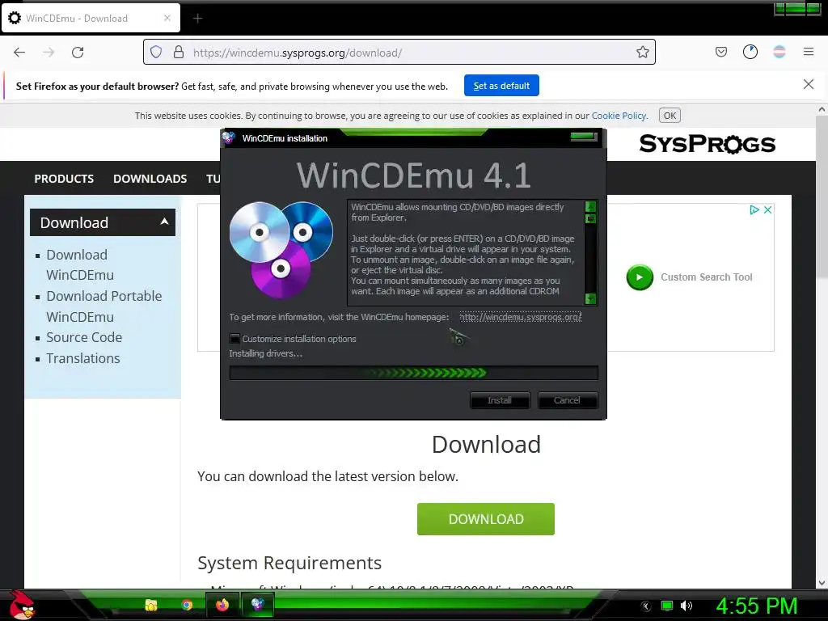Switch to WinCDEmu installer taskbar icon
The height and width of the screenshot is (621, 828).
click(258, 605)
